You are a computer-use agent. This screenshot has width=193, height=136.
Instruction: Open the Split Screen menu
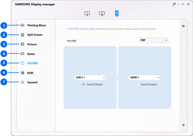click(35, 35)
